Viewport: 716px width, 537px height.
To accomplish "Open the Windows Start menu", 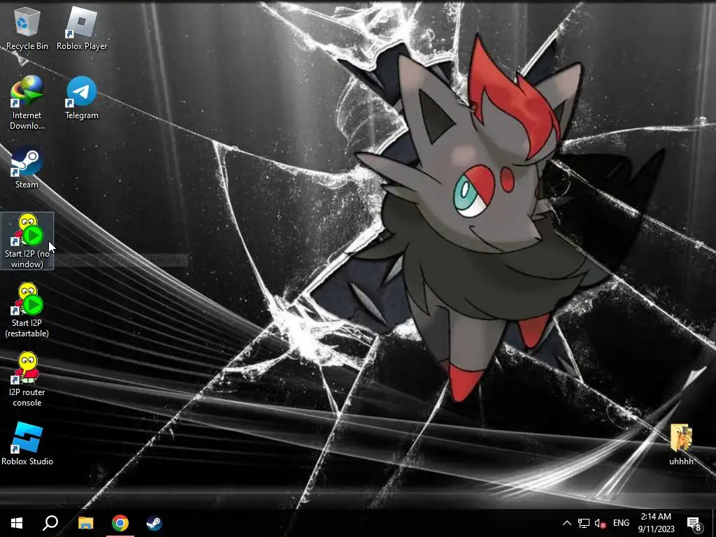I will click(17, 523).
